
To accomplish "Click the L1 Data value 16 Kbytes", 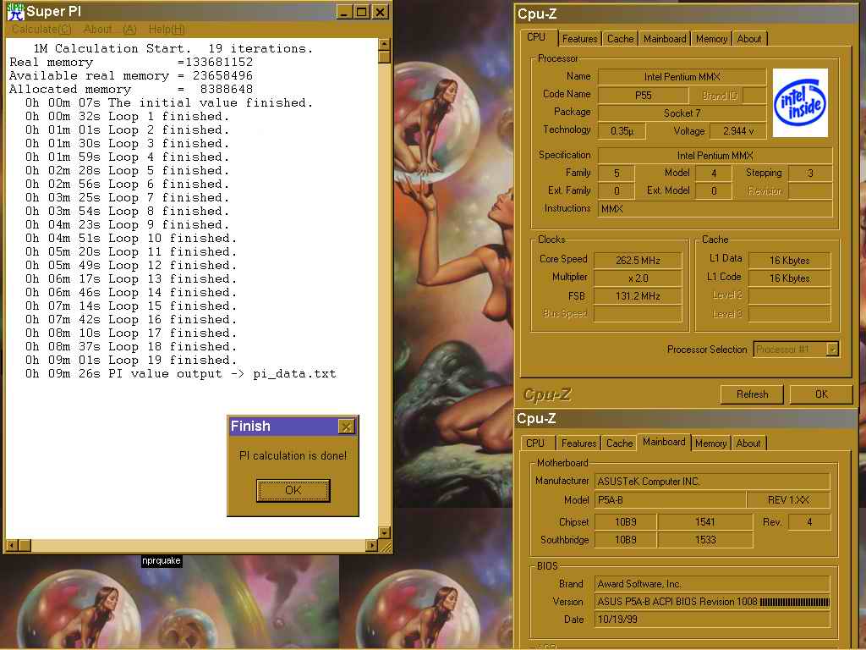I will (789, 261).
